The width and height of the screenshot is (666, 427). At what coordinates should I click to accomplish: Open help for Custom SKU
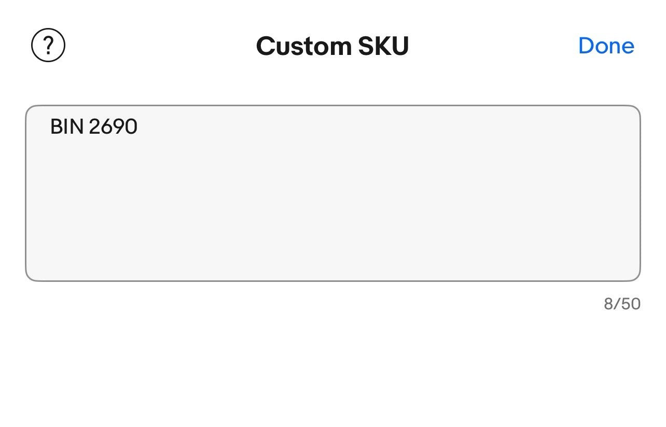coord(48,46)
